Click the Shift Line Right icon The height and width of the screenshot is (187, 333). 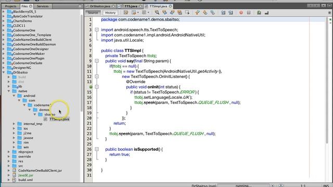230,12
